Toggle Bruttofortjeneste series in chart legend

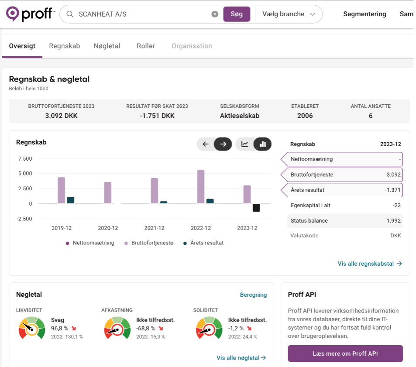149,243
